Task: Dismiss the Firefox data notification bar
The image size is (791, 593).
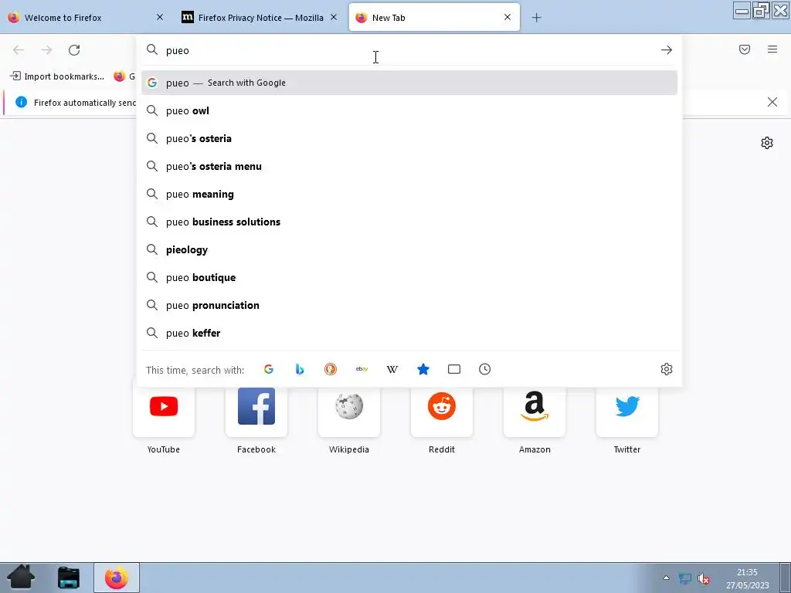Action: [772, 103]
